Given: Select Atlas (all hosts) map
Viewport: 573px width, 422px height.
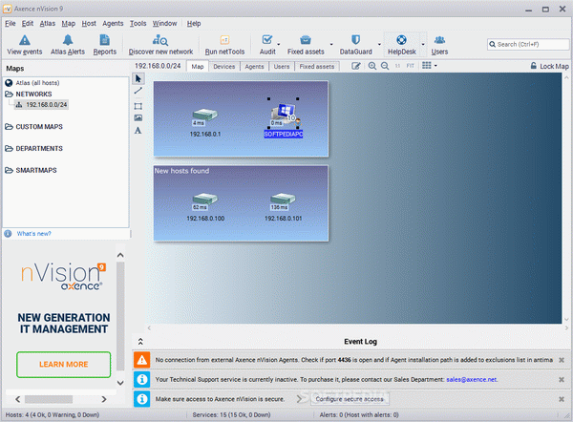Looking at the screenshot, I should click(32, 83).
